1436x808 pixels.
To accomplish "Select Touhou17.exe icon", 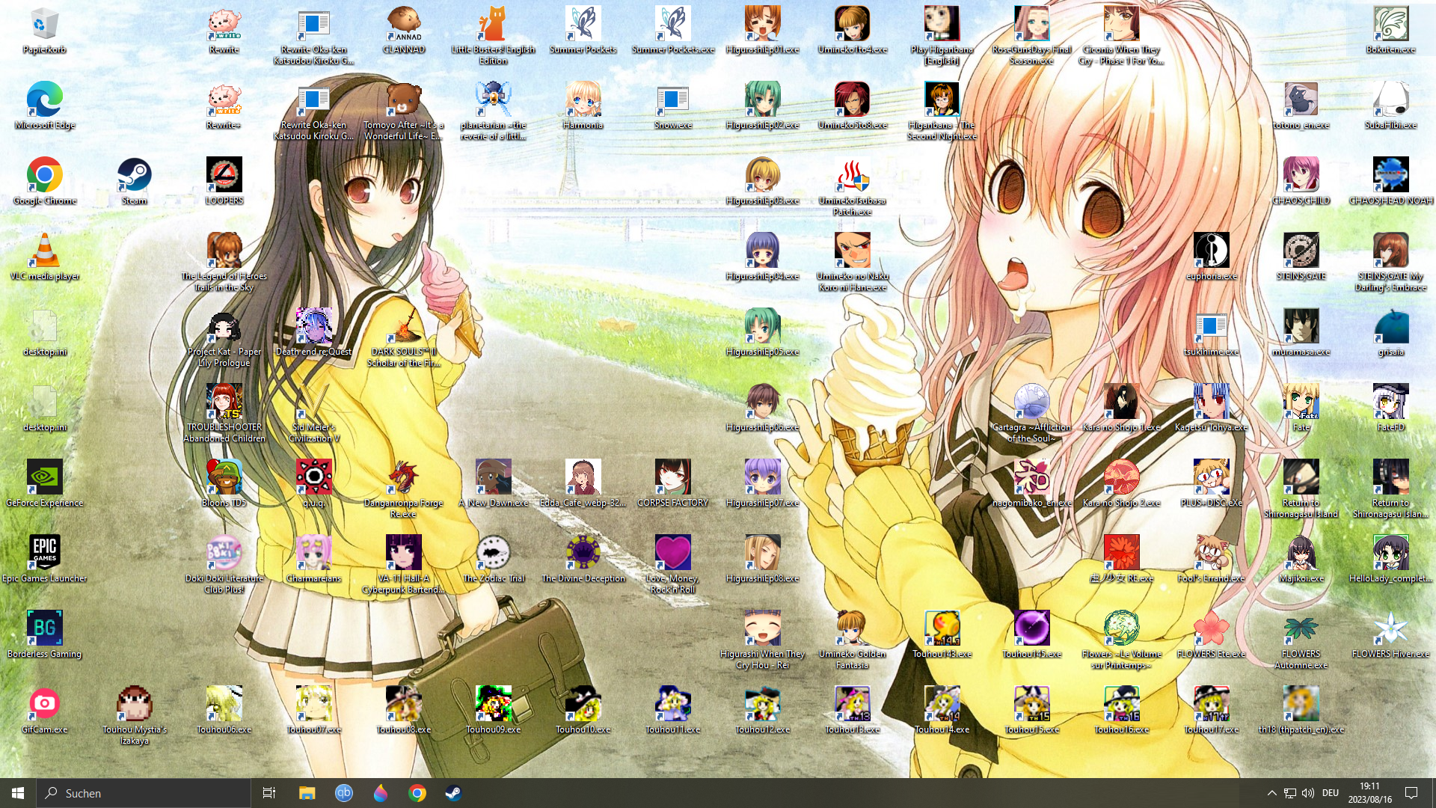I will tap(1211, 710).
